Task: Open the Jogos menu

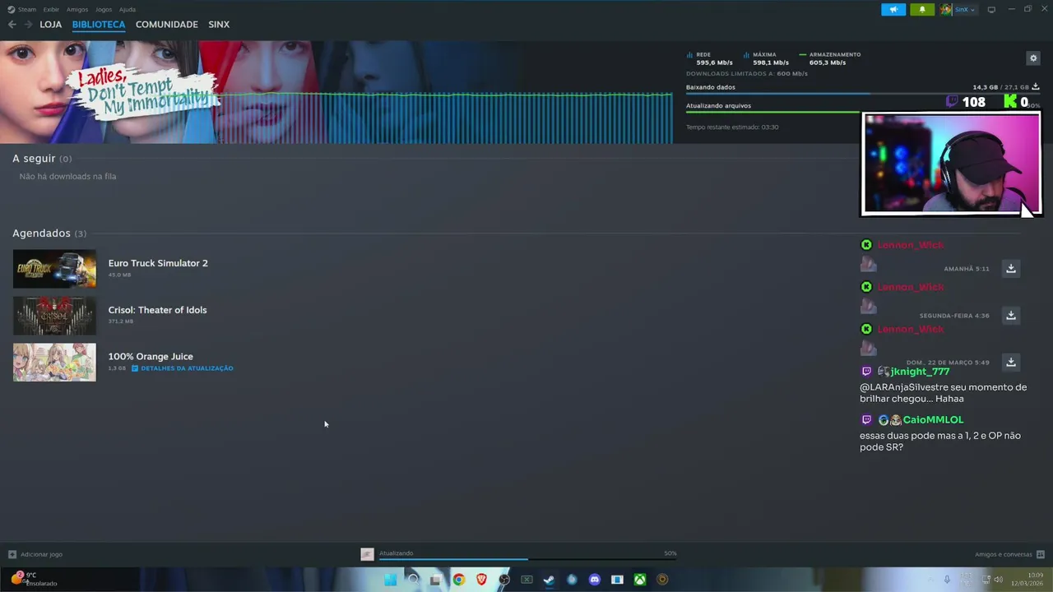Action: tap(104, 10)
